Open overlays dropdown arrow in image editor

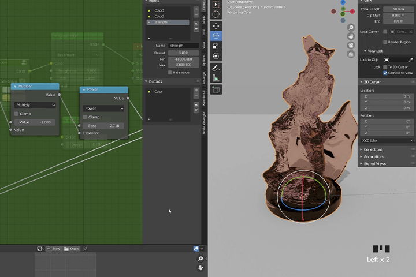click(202, 249)
